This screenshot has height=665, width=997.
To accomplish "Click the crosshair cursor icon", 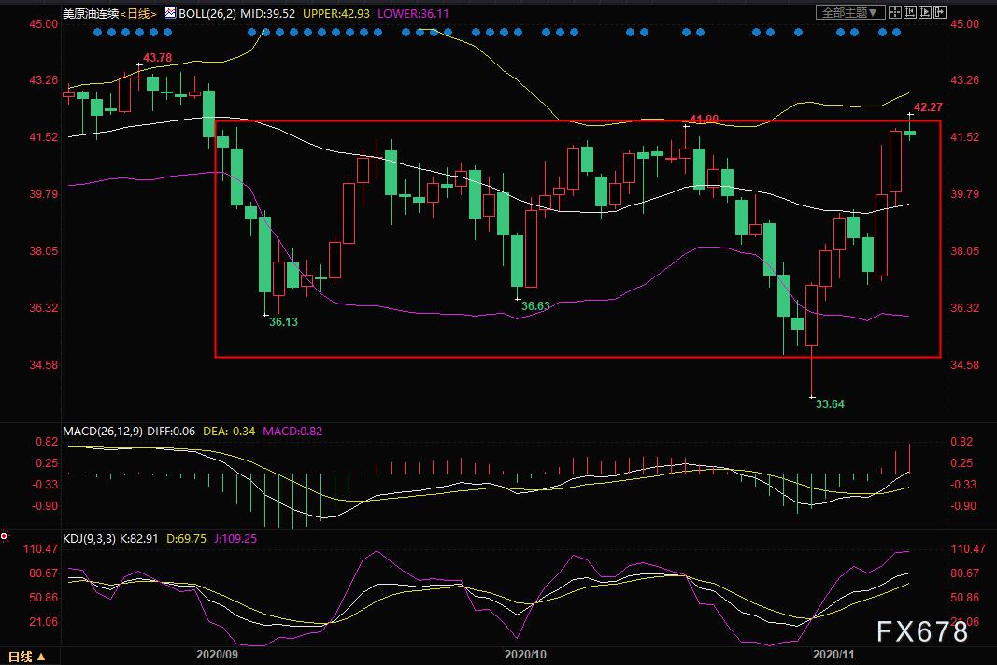I will click(896, 13).
